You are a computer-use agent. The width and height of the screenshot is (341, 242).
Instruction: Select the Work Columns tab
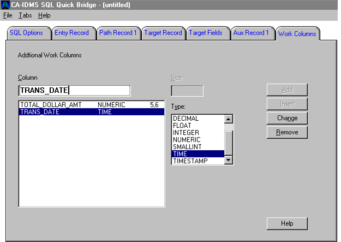click(x=297, y=34)
